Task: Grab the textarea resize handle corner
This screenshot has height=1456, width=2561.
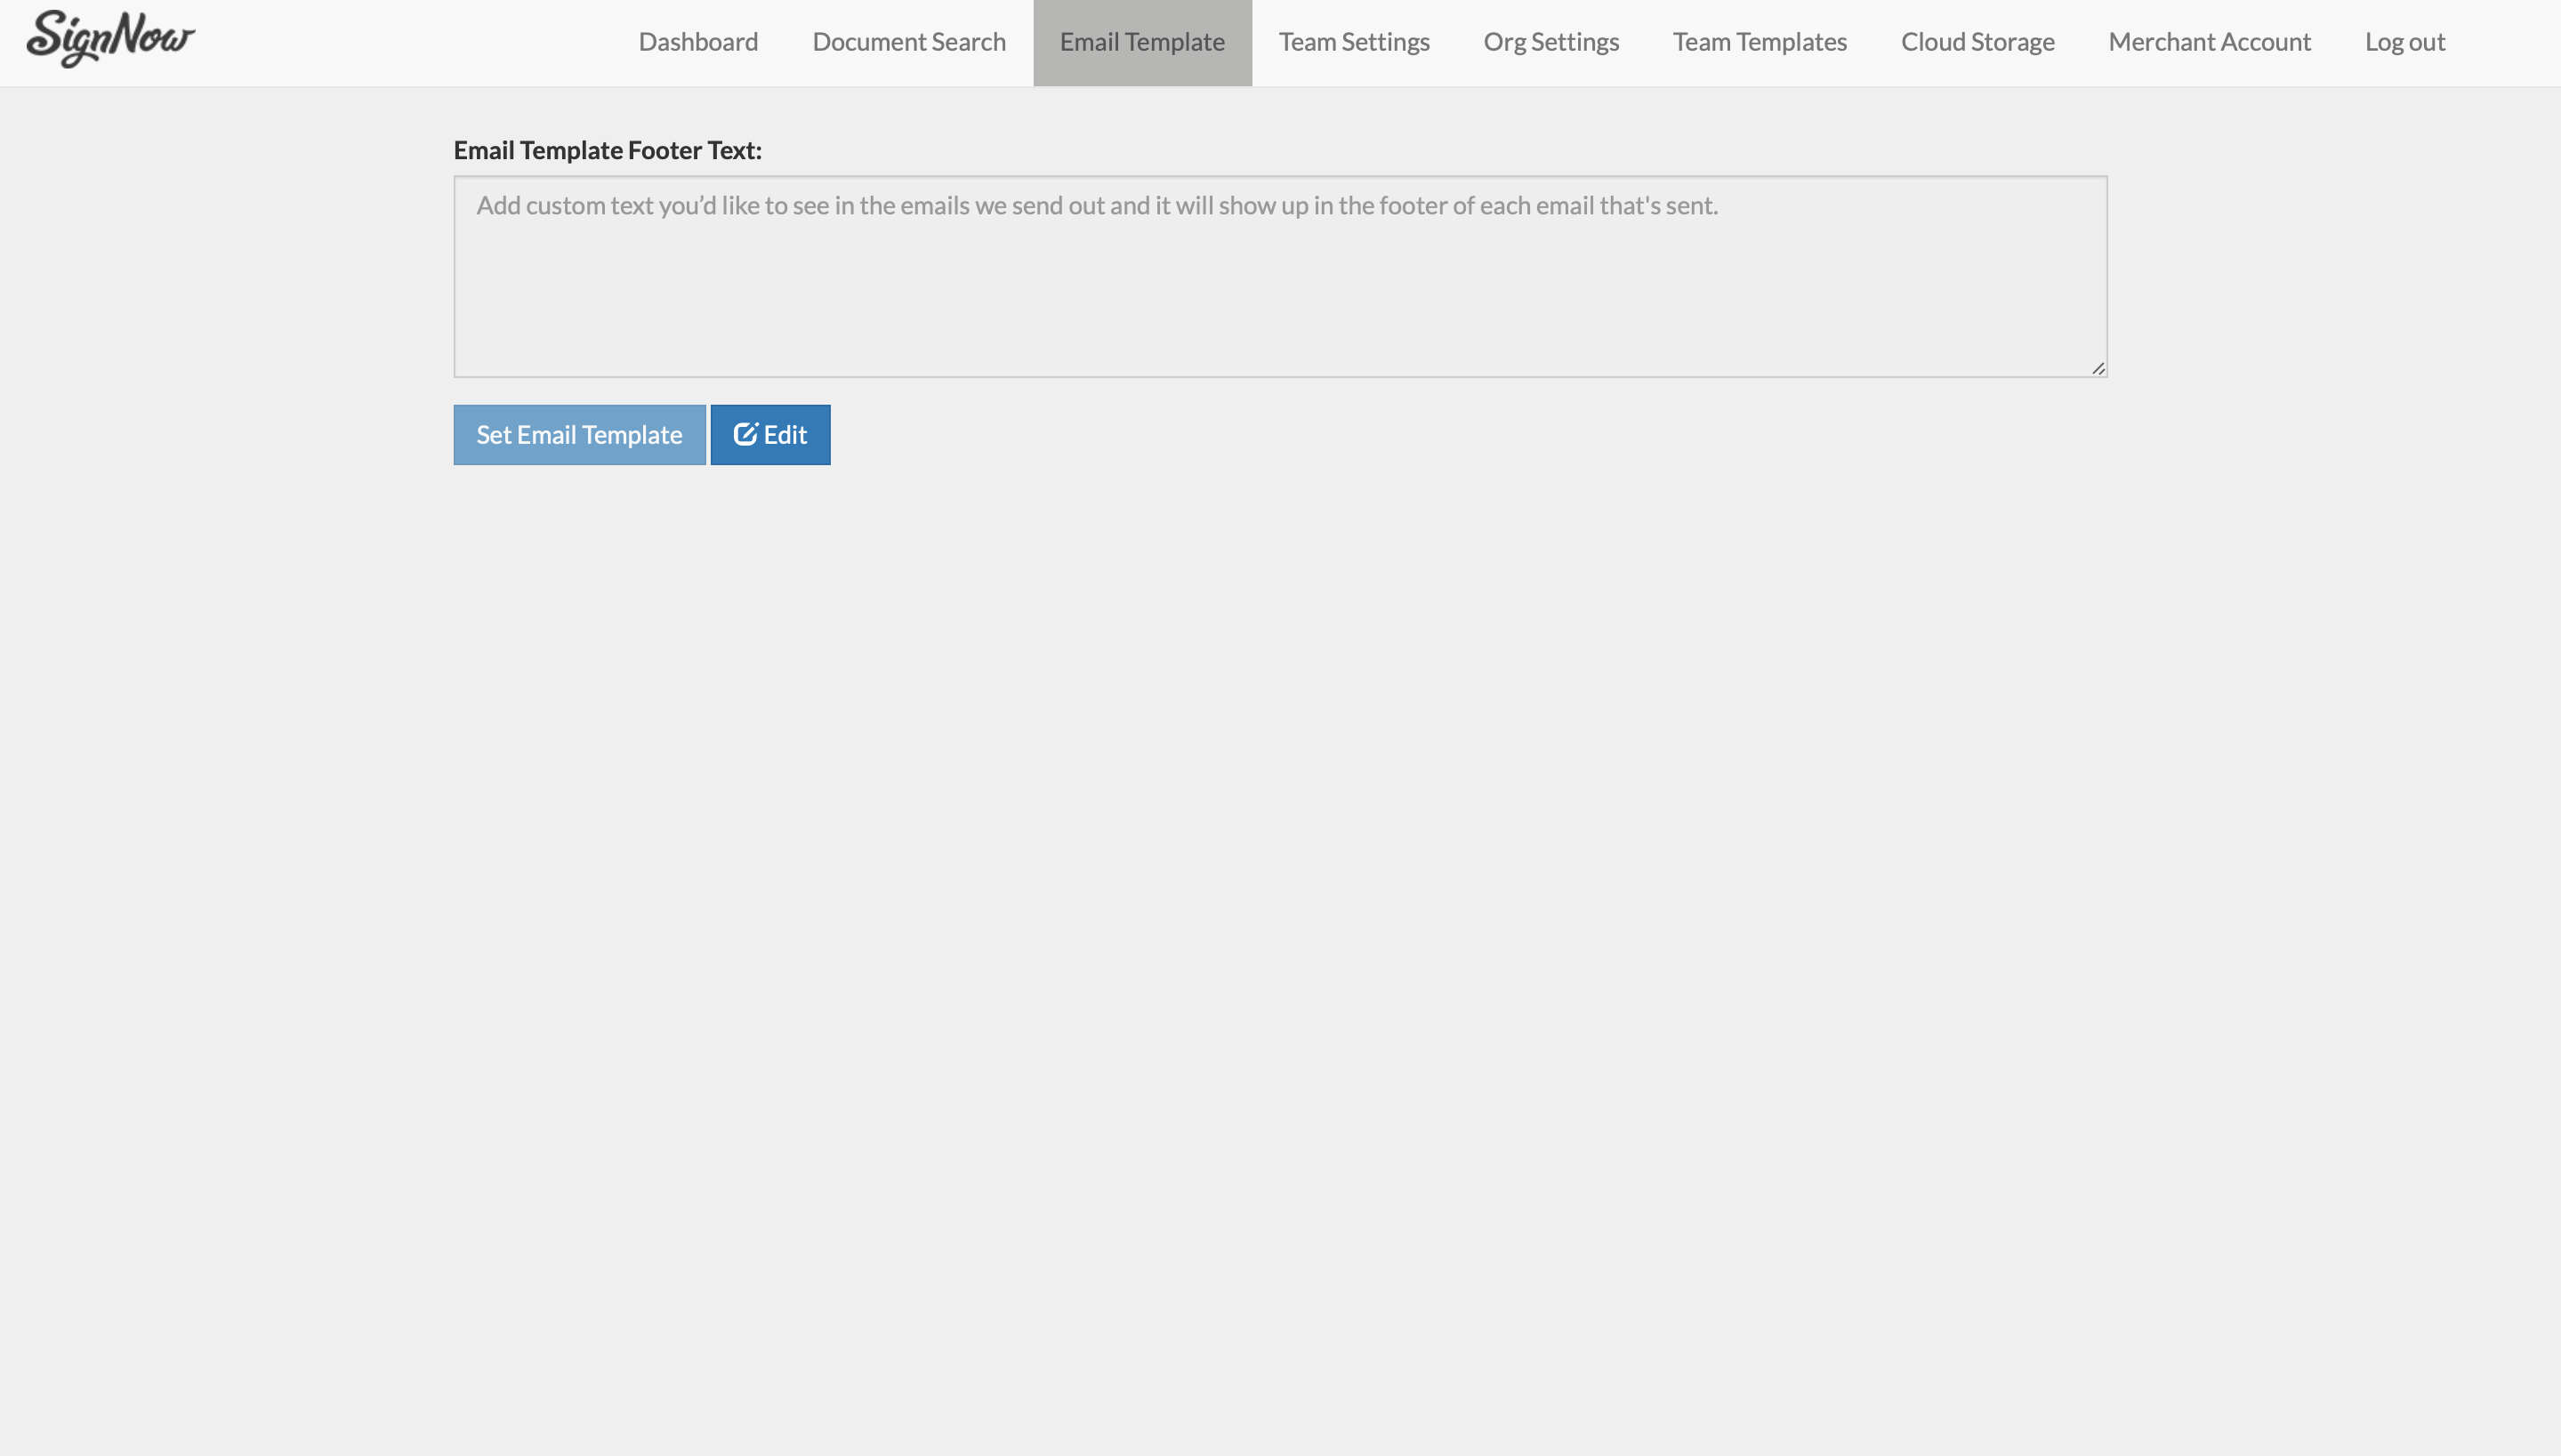Action: pos(2098,368)
